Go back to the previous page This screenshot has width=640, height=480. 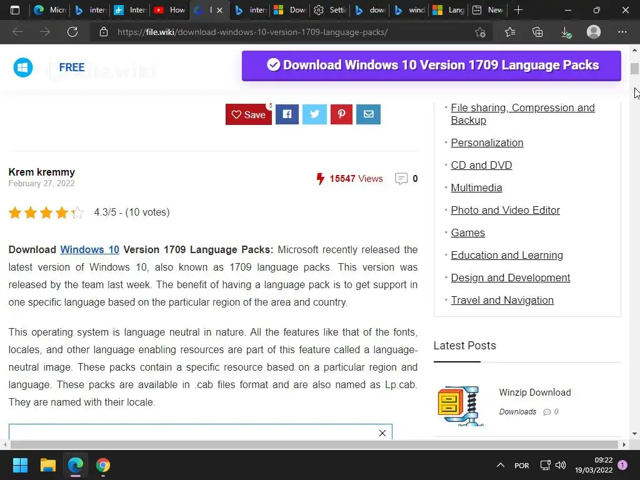[x=17, y=32]
